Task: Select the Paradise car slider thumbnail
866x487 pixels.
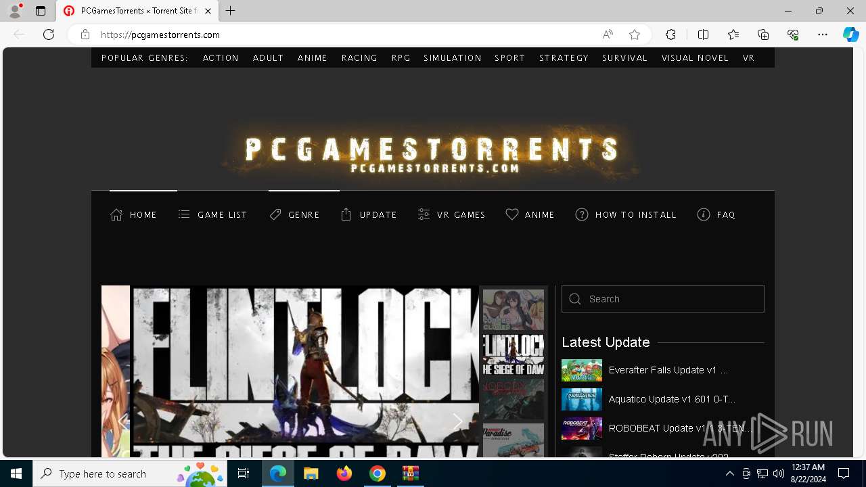Action: (x=514, y=440)
